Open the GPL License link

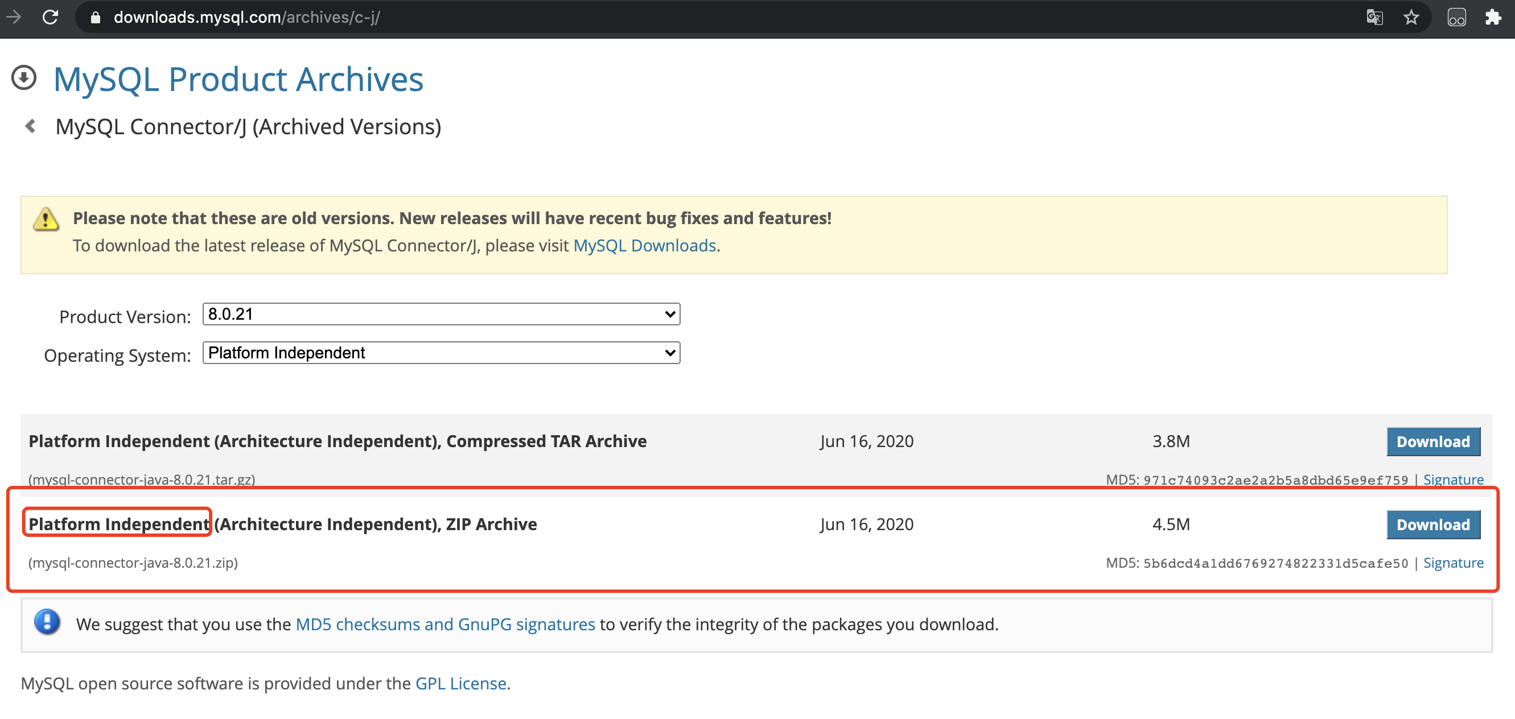point(460,683)
